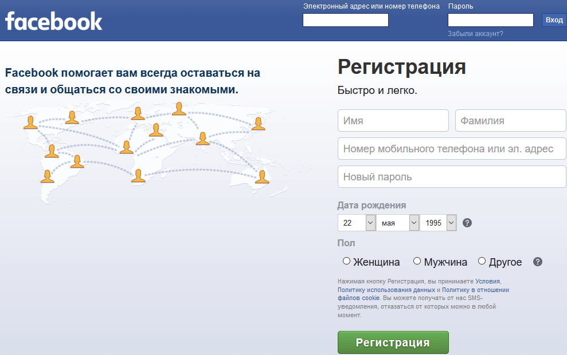567x355 pixels.
Task: Open the birth year dropdown showing 1995
Action: pyautogui.click(x=438, y=223)
